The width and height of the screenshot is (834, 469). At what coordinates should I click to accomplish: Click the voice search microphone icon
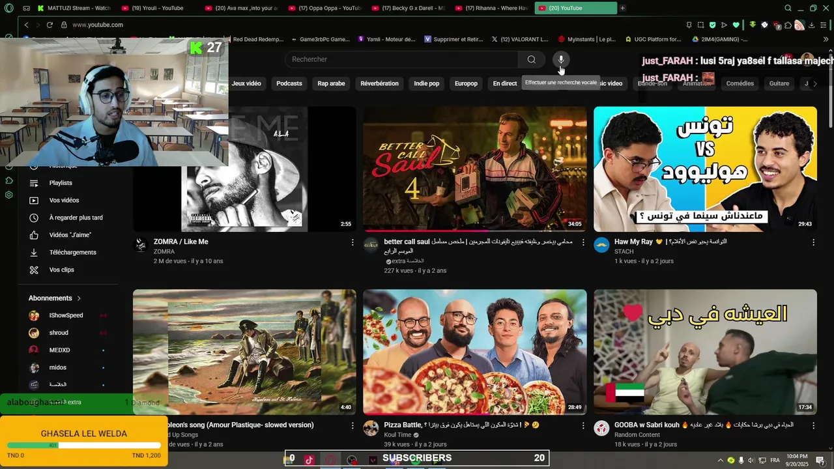[x=561, y=59]
